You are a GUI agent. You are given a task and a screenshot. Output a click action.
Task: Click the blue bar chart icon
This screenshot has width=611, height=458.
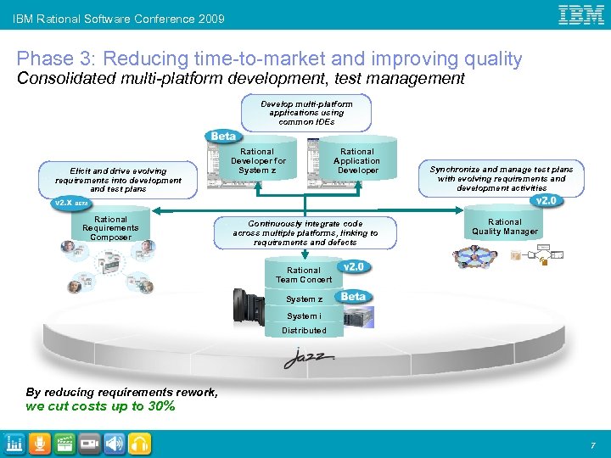pos(14,444)
